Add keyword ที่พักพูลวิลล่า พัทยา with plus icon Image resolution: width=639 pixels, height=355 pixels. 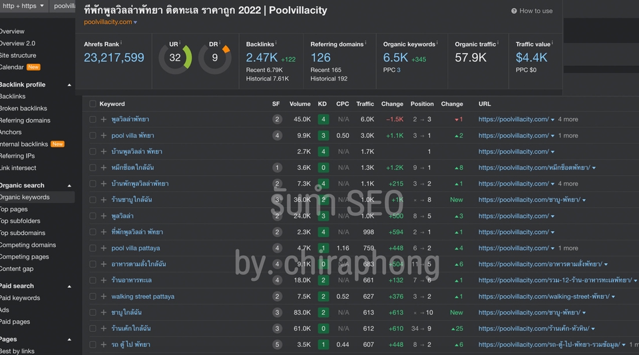pyautogui.click(x=104, y=232)
